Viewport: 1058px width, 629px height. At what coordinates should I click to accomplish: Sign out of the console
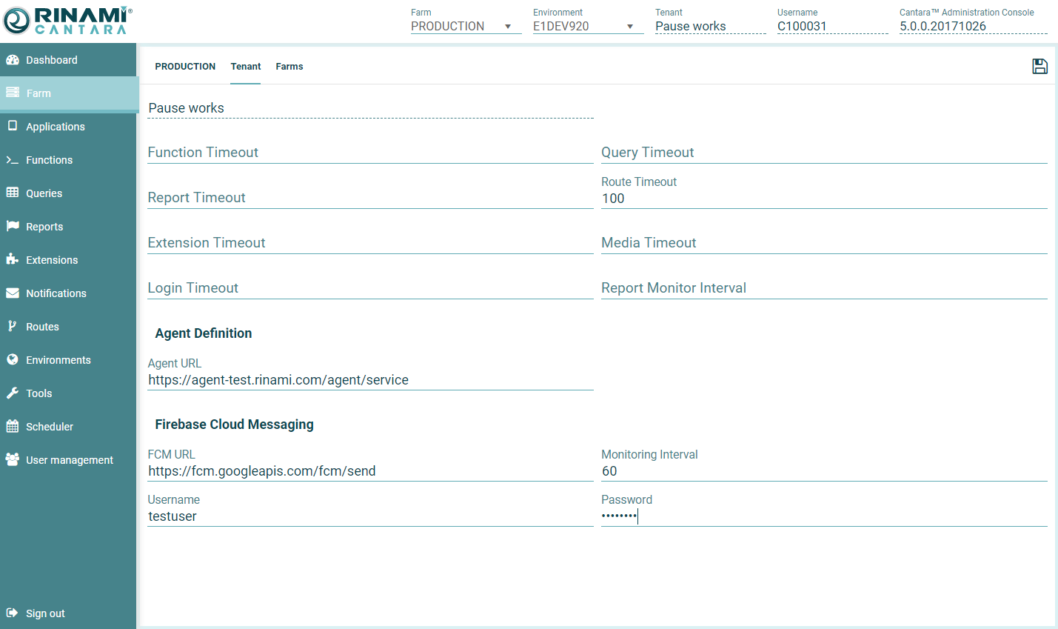[x=44, y=613]
